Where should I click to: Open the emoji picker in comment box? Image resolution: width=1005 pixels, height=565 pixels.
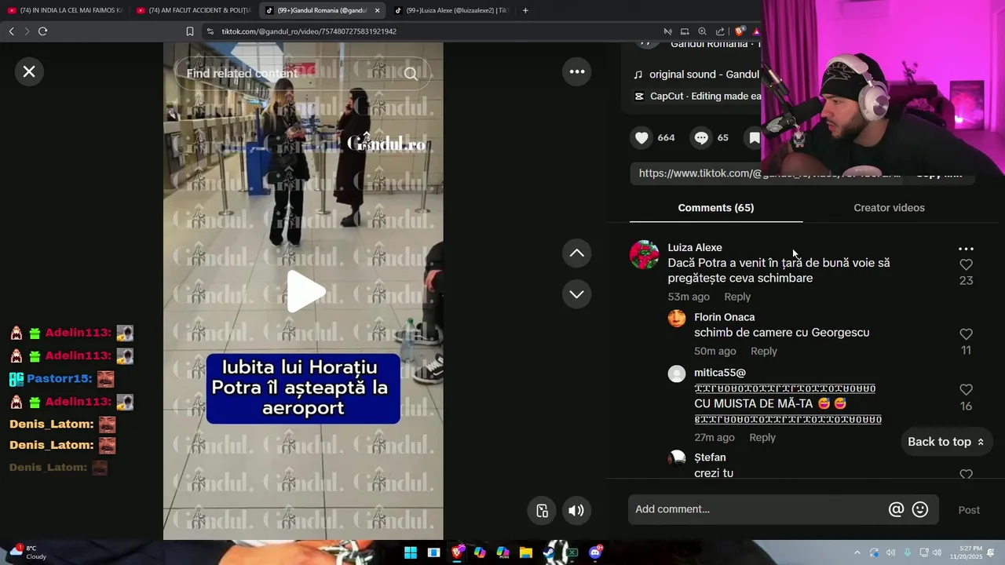[x=920, y=510]
